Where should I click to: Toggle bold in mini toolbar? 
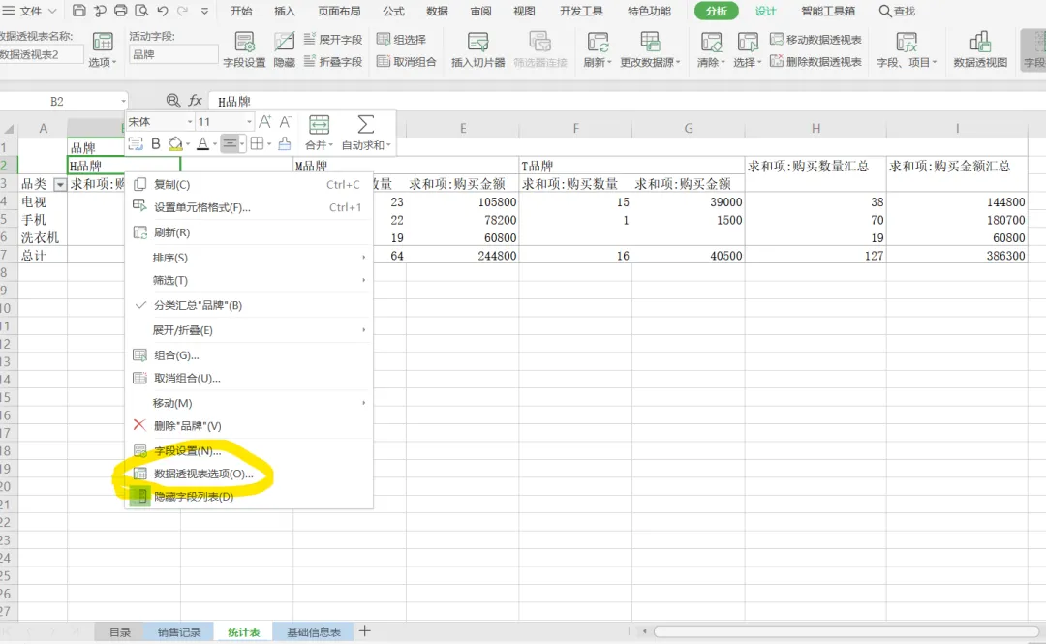pos(155,143)
